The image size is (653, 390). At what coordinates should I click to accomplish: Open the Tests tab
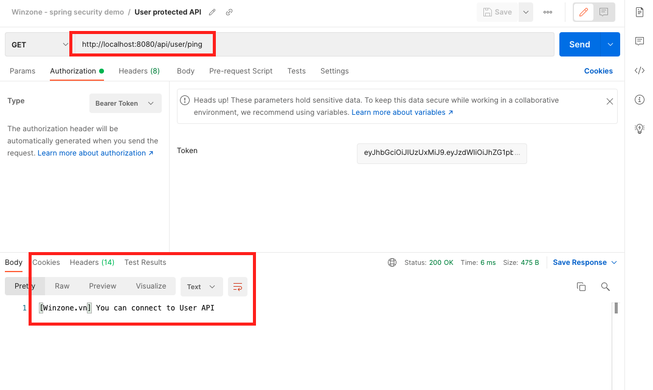pyautogui.click(x=297, y=70)
